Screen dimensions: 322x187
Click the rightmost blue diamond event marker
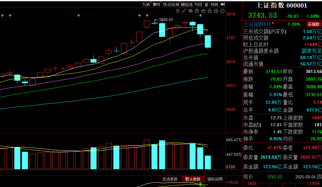(200, 15)
